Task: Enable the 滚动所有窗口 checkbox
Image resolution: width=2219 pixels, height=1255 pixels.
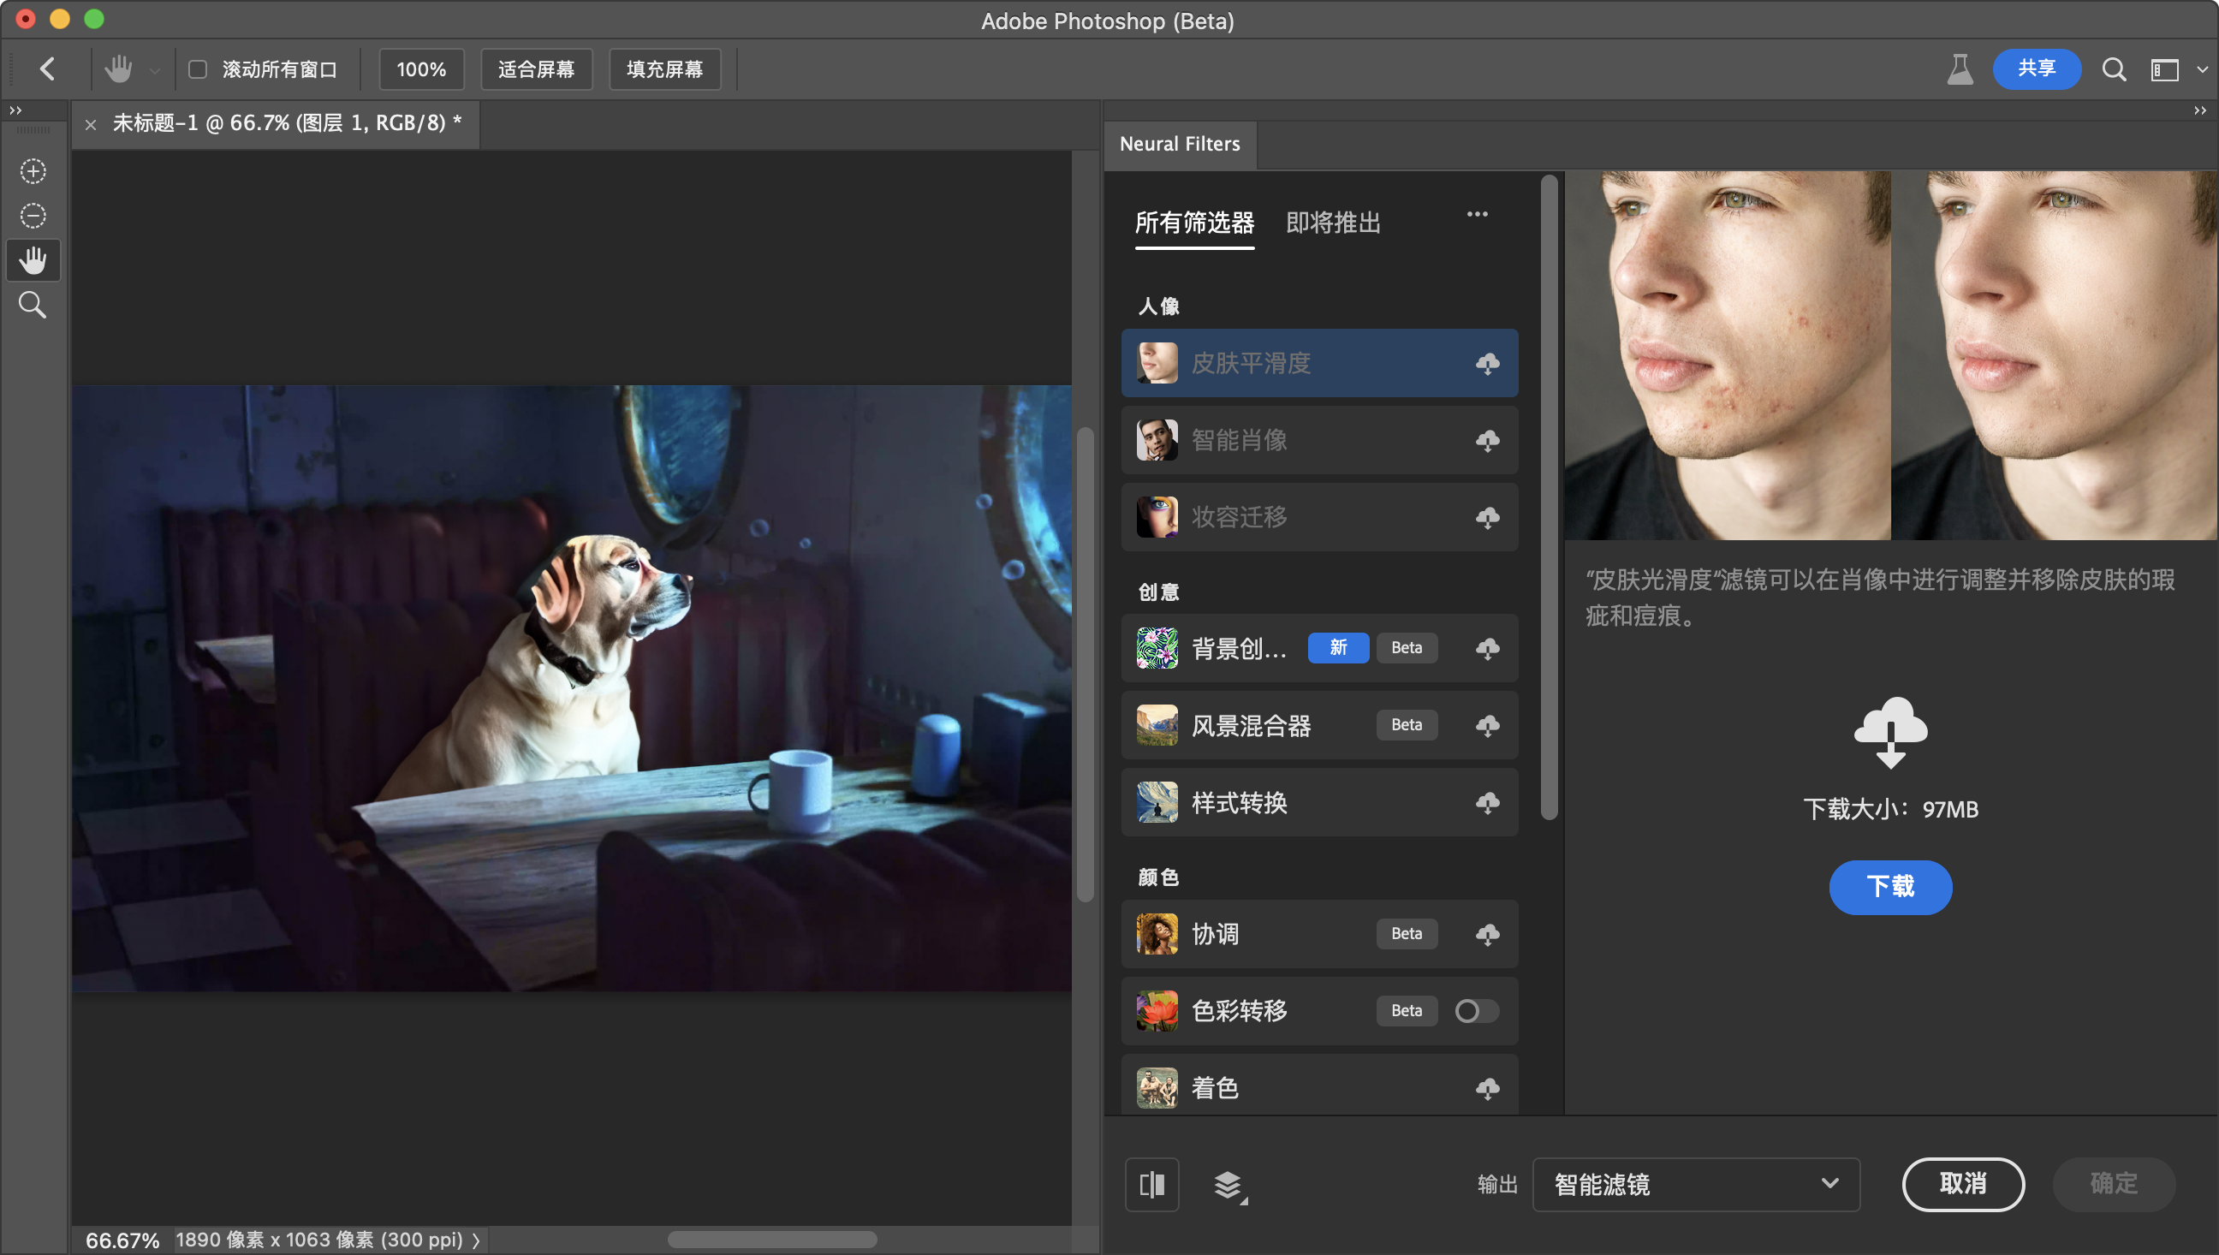Action: [x=199, y=69]
